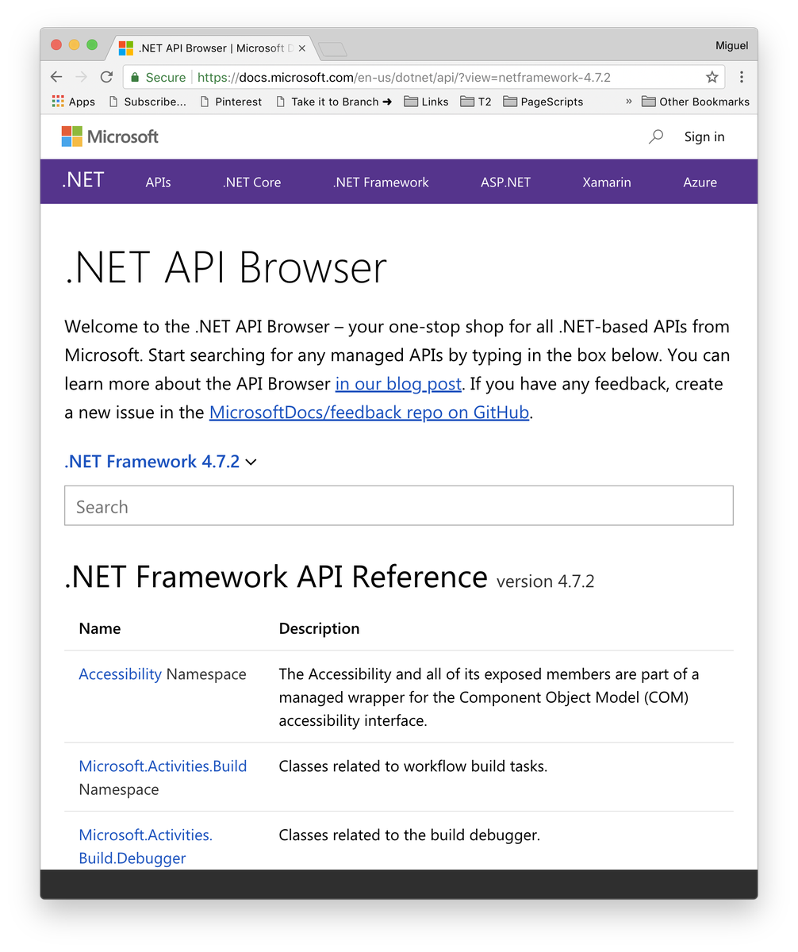The width and height of the screenshot is (798, 952).
Task: Reload the page
Action: tap(106, 77)
